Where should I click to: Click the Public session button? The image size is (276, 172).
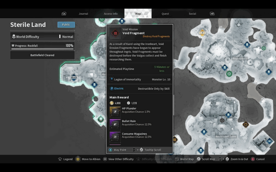66,25
